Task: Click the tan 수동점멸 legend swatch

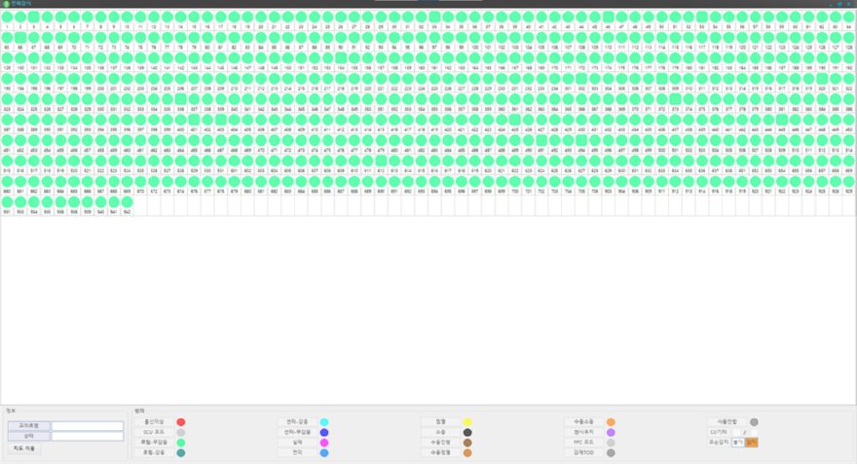Action: pyautogui.click(x=467, y=452)
